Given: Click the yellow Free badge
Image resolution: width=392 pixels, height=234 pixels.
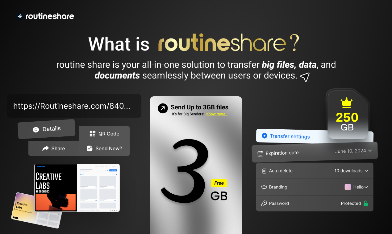Looking at the screenshot, I should [x=219, y=183].
